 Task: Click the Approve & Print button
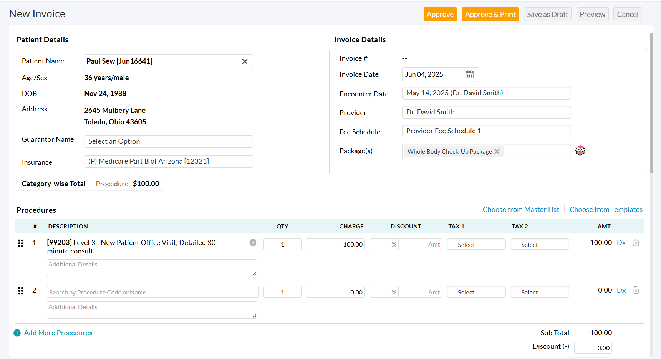tap(490, 14)
